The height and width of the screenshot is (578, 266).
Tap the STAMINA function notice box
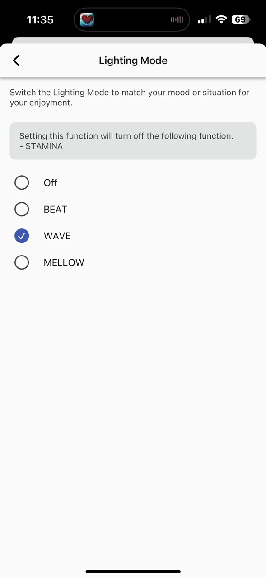[133, 141]
